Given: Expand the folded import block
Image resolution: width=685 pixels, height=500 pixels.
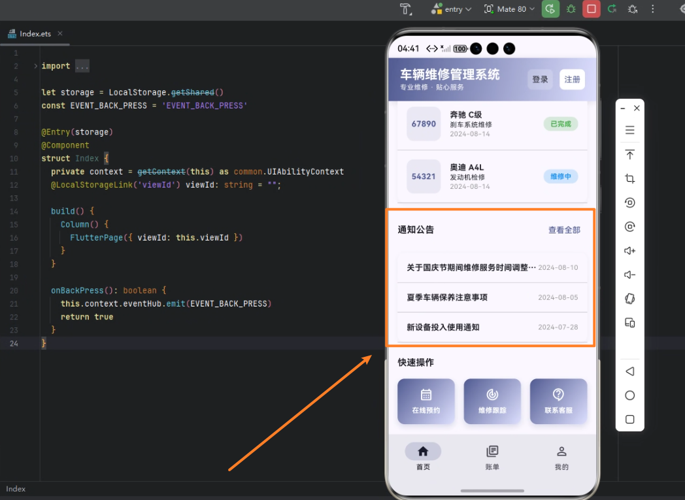Looking at the screenshot, I should (x=35, y=66).
